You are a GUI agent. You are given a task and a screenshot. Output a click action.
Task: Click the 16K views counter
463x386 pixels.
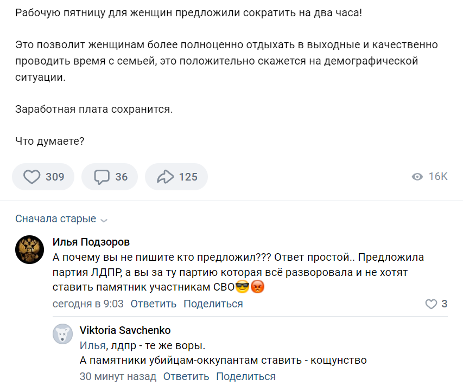[x=437, y=177]
